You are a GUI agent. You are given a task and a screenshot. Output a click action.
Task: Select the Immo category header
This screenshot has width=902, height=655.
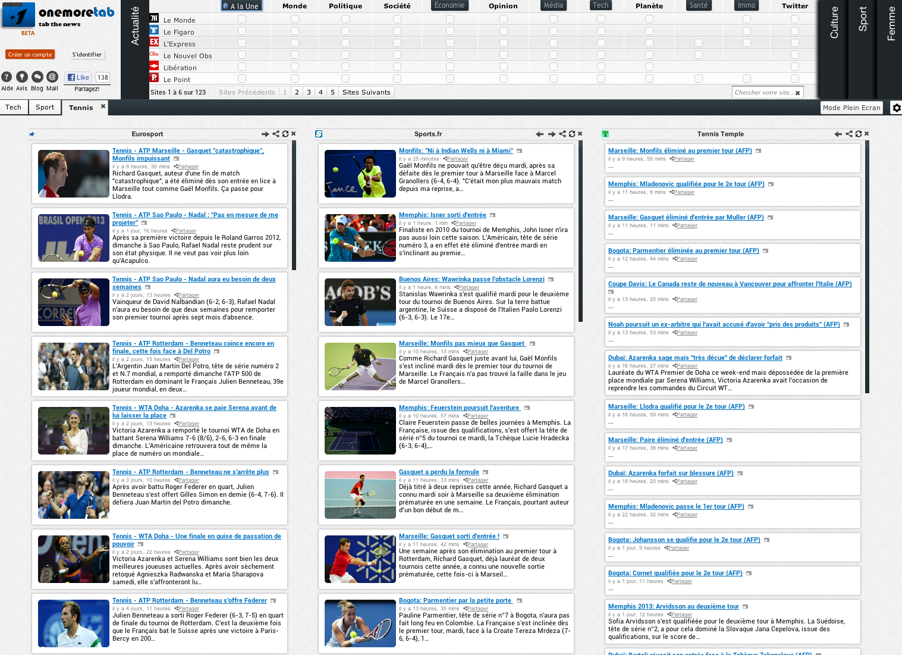click(x=747, y=5)
